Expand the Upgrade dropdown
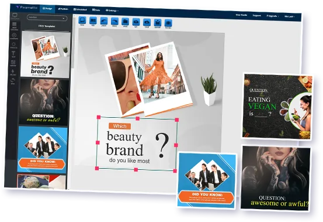Screen dimensions: 323x222 (272, 16)
